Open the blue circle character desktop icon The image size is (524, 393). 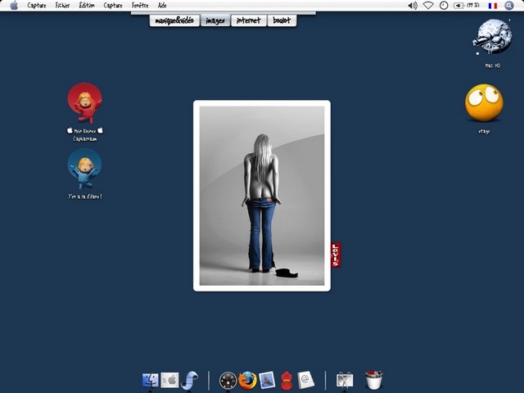pos(84,166)
